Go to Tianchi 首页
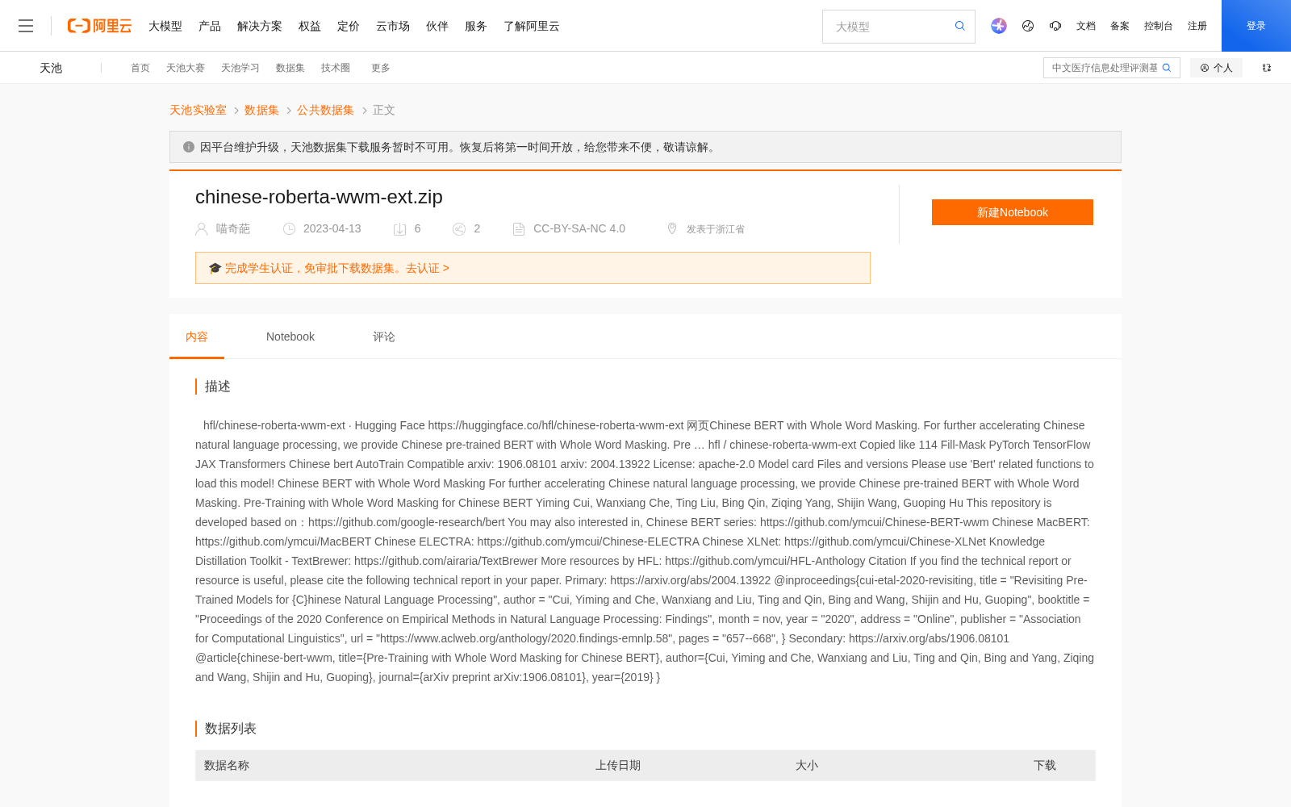Screen dimensions: 1291x807 click(x=140, y=68)
